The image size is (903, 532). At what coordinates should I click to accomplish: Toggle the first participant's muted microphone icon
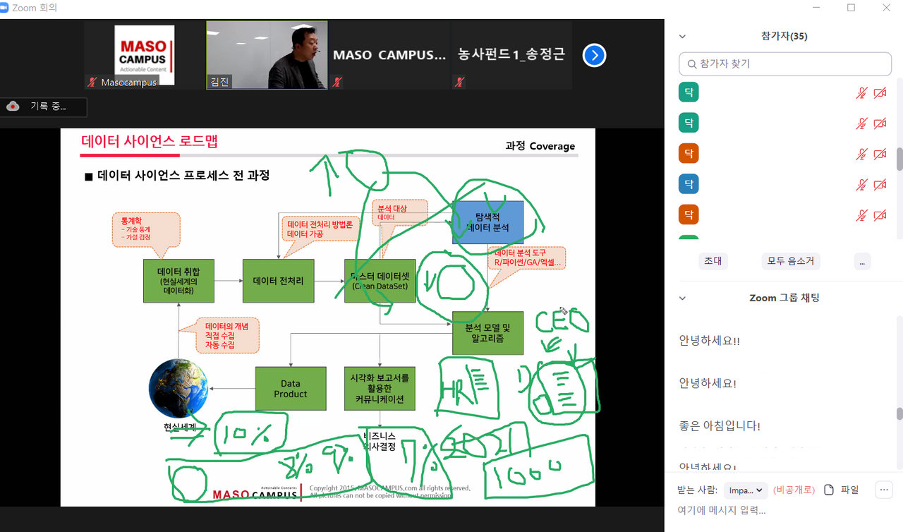pyautogui.click(x=861, y=93)
